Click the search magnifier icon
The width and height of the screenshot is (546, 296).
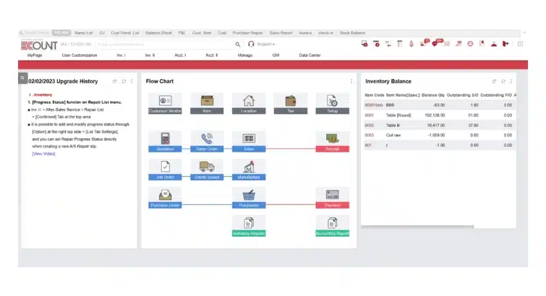tap(237, 44)
